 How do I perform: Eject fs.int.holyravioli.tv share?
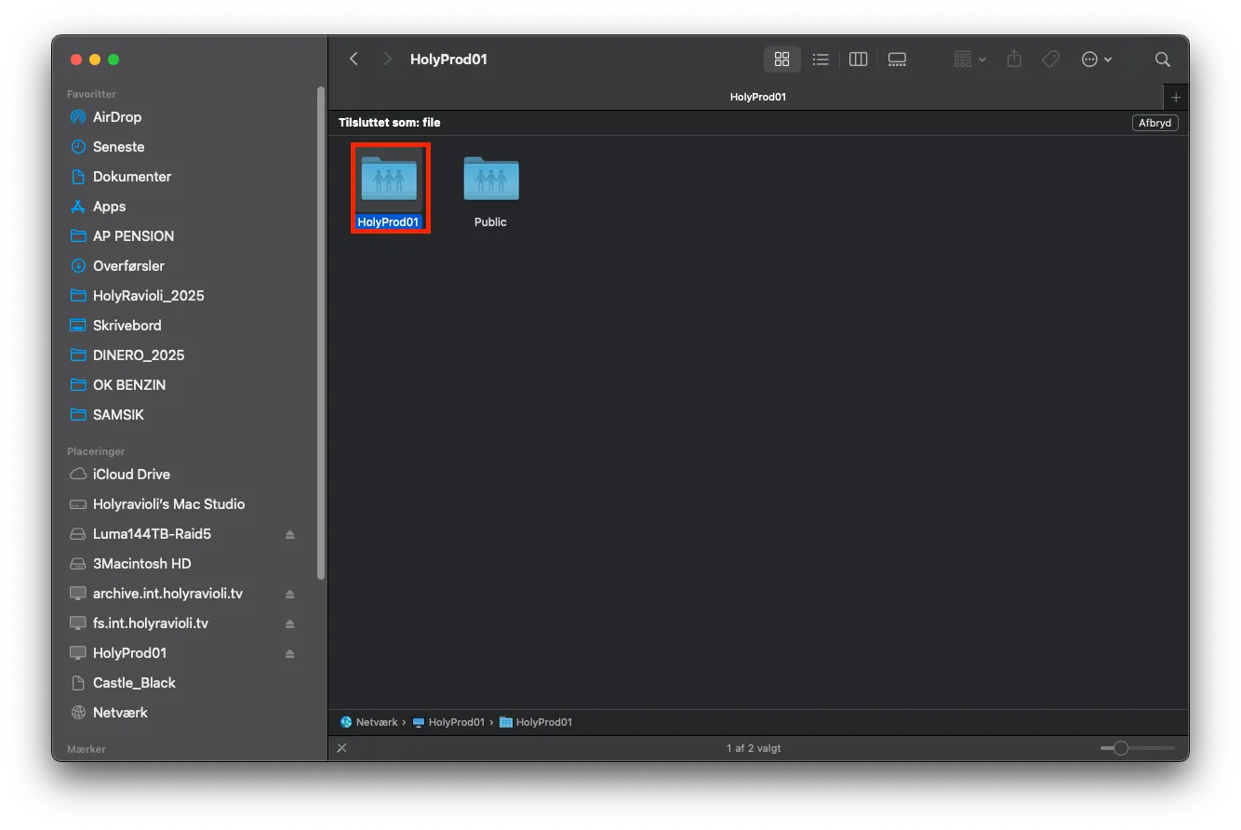tap(289, 624)
